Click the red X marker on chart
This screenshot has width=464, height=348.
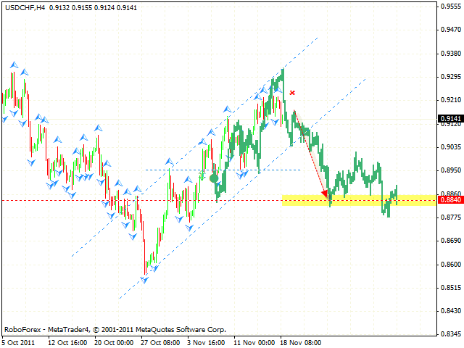[292, 93]
